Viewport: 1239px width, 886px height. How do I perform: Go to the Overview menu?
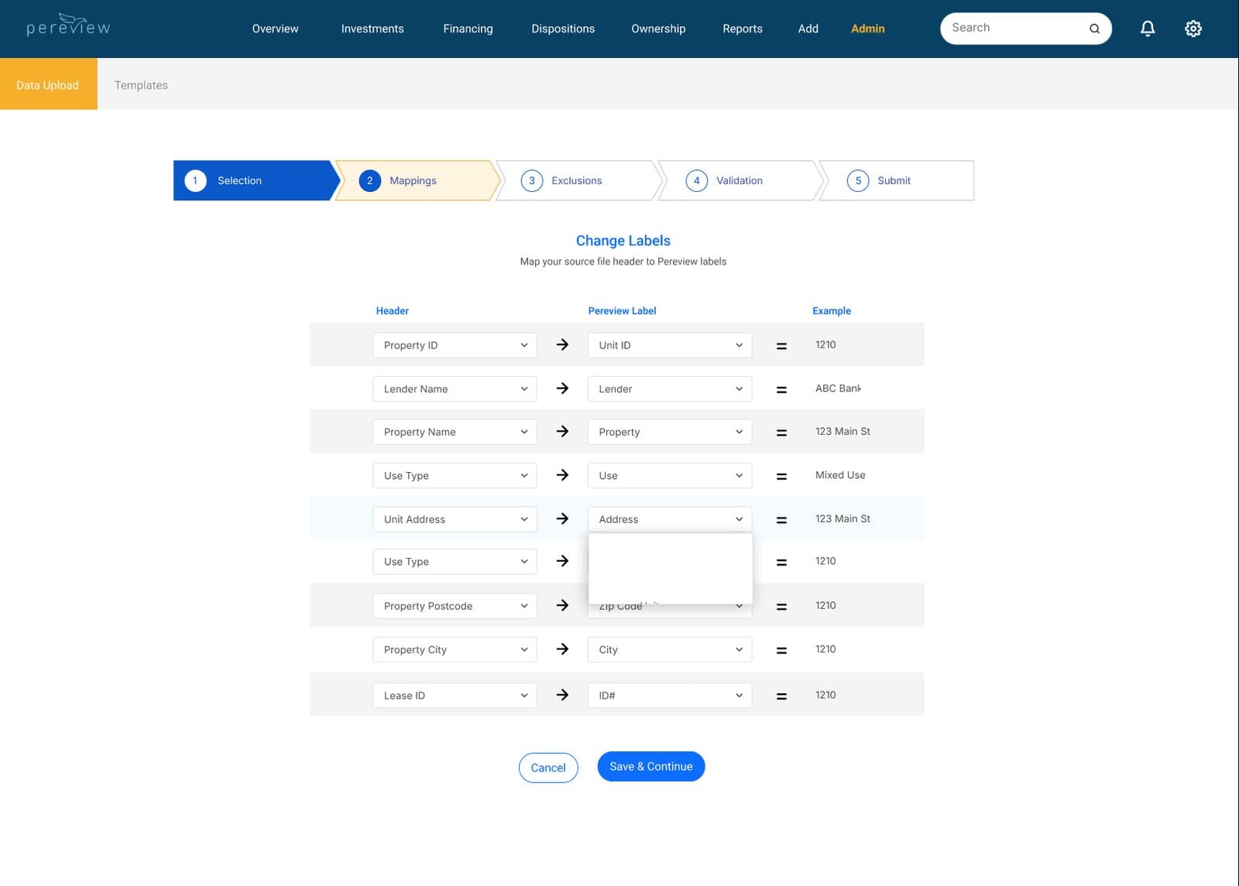pyautogui.click(x=275, y=29)
